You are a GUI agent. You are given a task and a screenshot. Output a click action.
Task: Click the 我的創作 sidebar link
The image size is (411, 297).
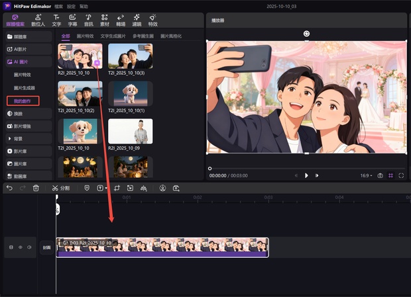click(x=23, y=101)
